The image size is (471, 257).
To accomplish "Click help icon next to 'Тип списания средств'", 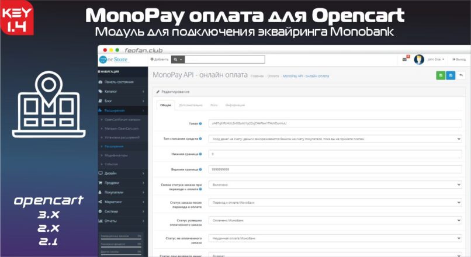I will click(200, 138).
